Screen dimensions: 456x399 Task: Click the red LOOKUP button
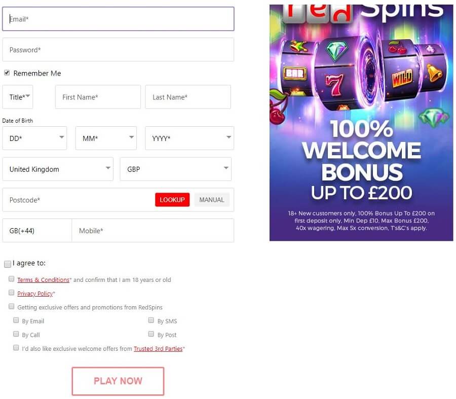172,200
